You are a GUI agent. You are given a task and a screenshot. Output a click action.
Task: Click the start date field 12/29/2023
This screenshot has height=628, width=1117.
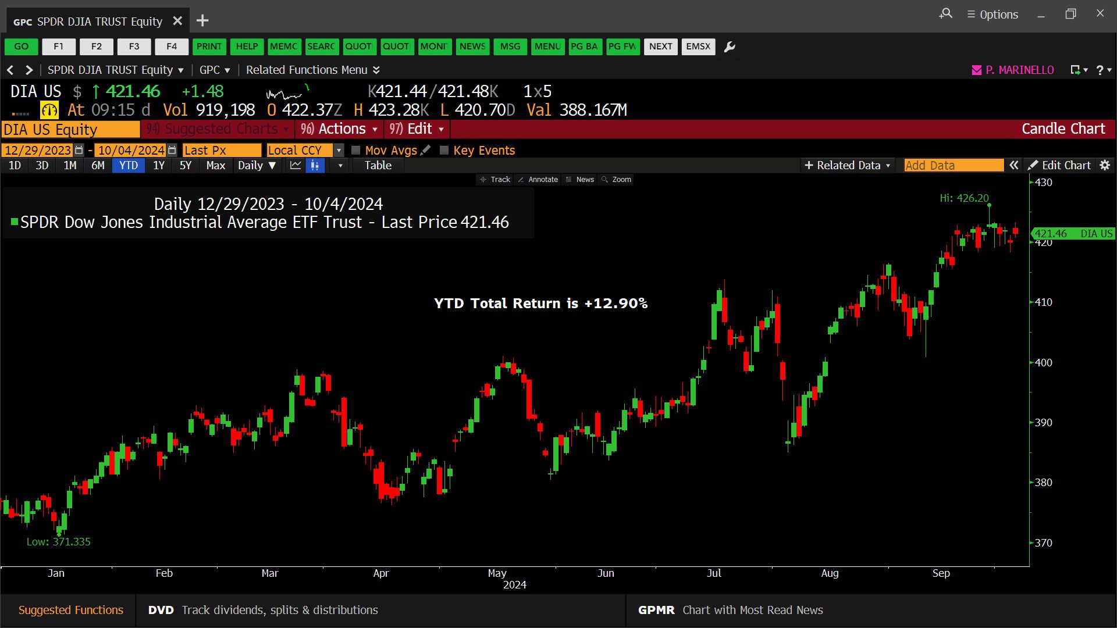click(x=37, y=150)
